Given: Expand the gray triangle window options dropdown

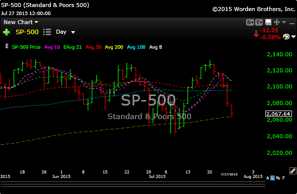Looking at the screenshot, I should point(284,22).
